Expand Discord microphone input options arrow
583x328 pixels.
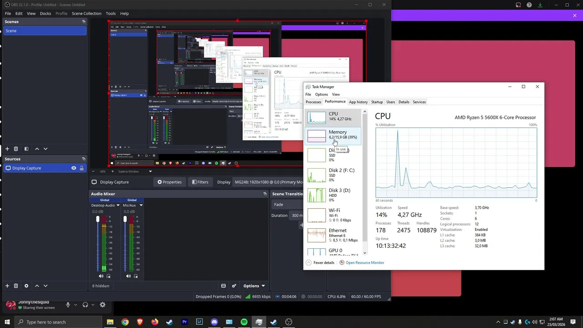tap(75, 305)
